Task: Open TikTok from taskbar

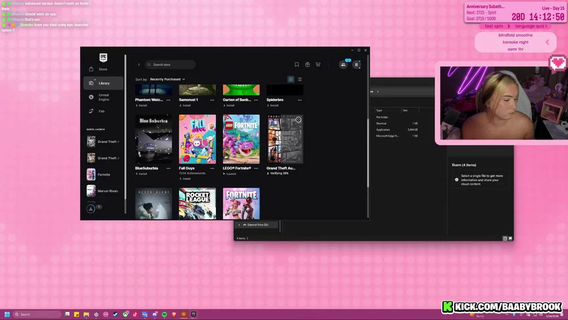Action: [x=135, y=314]
